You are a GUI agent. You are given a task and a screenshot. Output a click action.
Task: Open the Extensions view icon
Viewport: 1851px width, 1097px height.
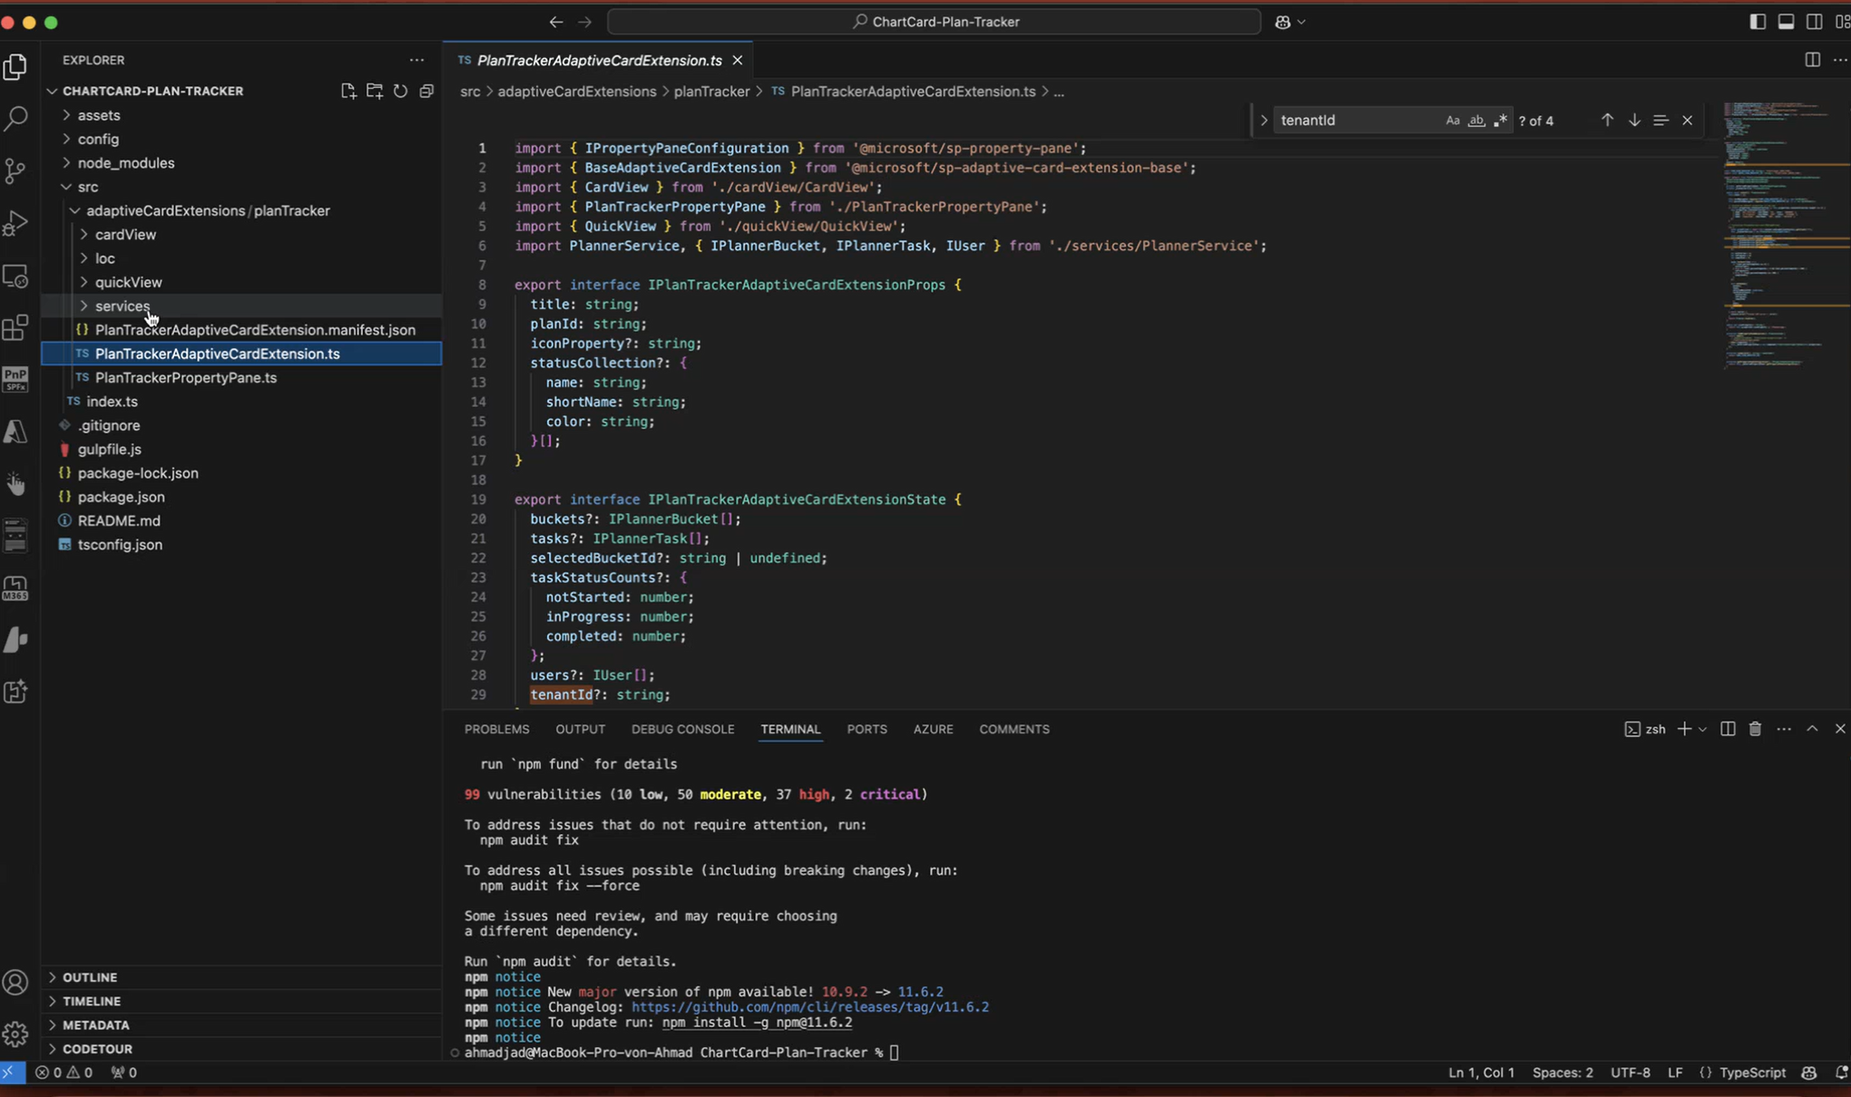coord(16,327)
